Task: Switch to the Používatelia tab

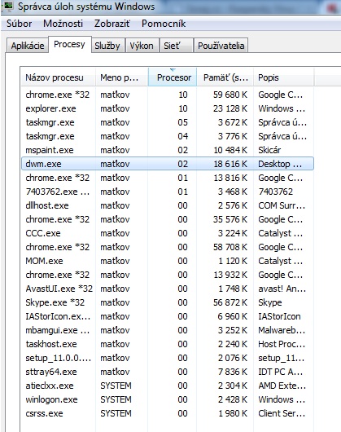Action: click(221, 46)
